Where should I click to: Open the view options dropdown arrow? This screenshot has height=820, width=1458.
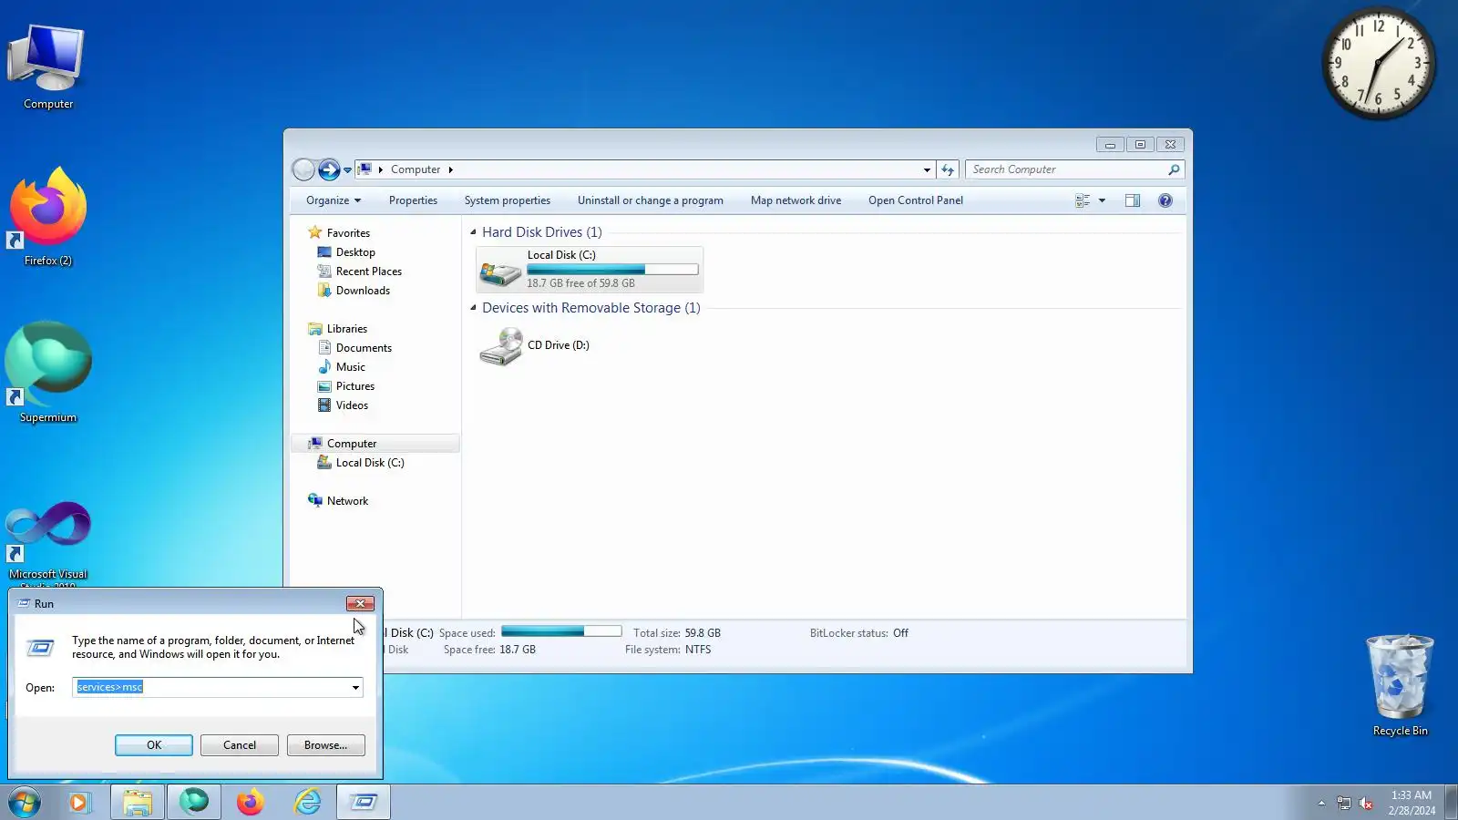(x=1102, y=200)
